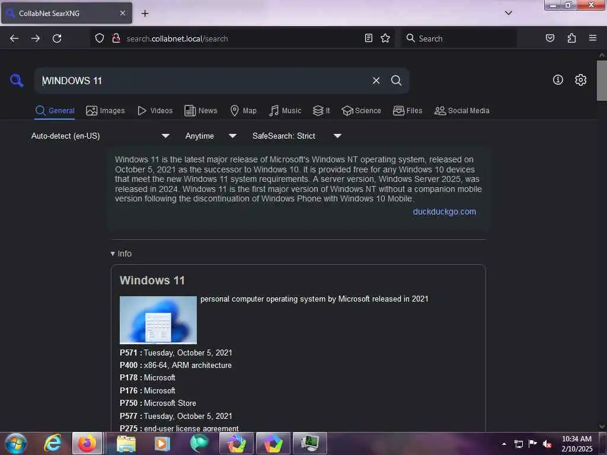The image size is (607, 455).
Task: Close the CollabNet SearXNG tab
Action: click(123, 13)
